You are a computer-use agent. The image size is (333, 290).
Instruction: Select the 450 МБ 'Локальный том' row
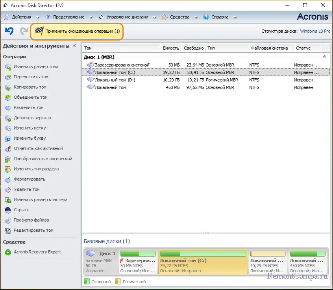206,87
